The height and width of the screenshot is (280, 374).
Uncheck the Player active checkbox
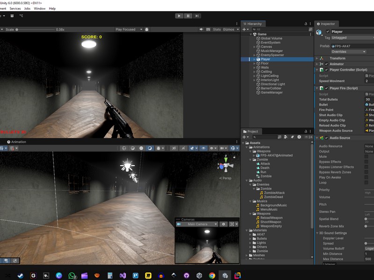tap(327, 32)
